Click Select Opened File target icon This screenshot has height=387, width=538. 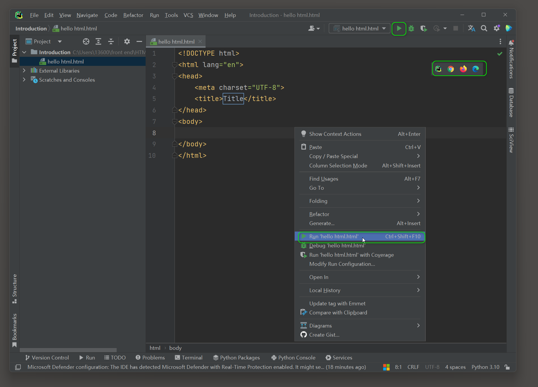86,42
